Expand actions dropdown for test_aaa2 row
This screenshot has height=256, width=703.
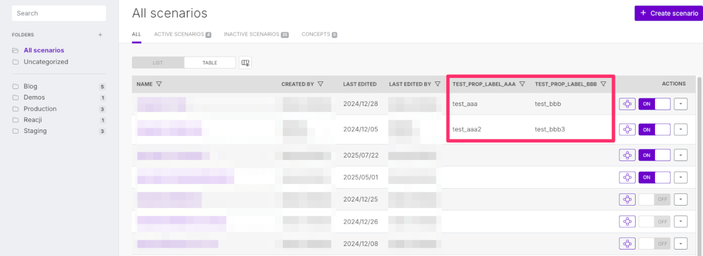click(681, 129)
